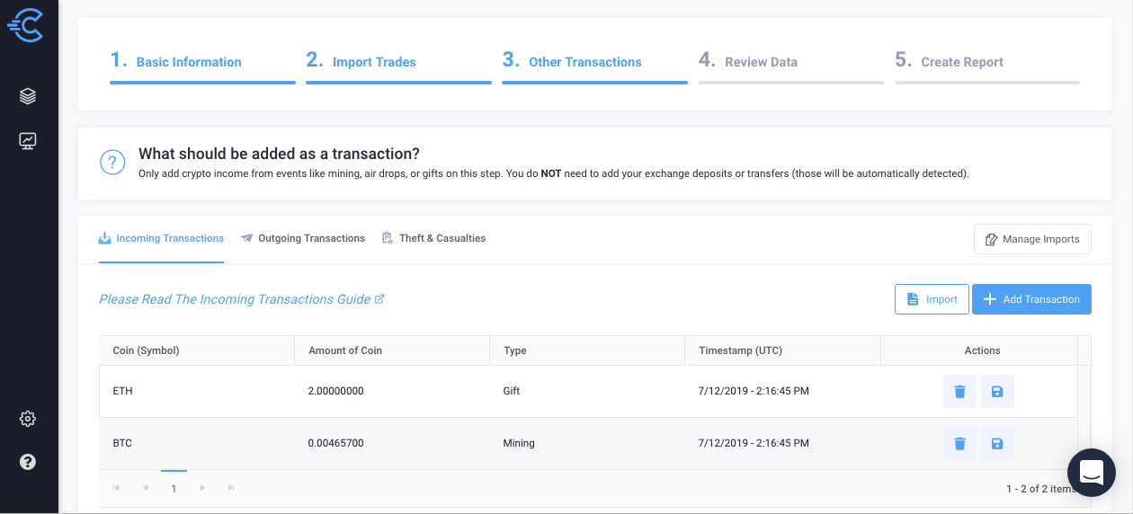Sort by Type column header

587,351
